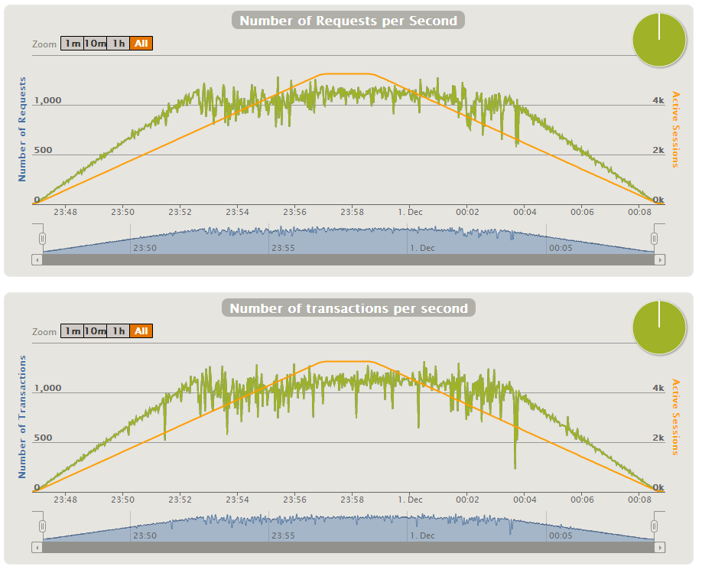Image resolution: width=702 pixels, height=573 pixels.
Task: Click left scroll arrow under transactions chart
Action: pos(37,547)
